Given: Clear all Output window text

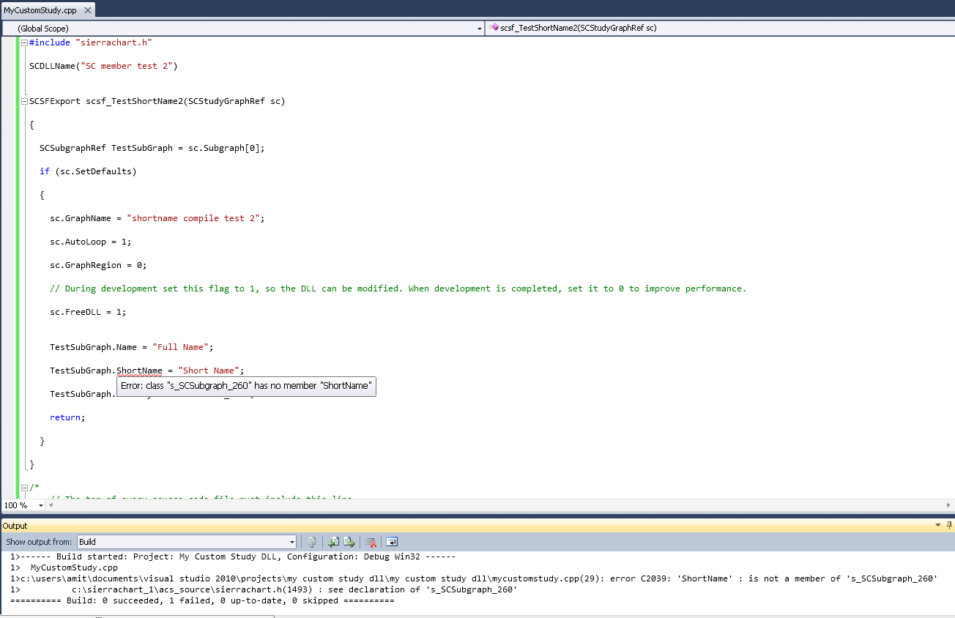Looking at the screenshot, I should (x=371, y=542).
